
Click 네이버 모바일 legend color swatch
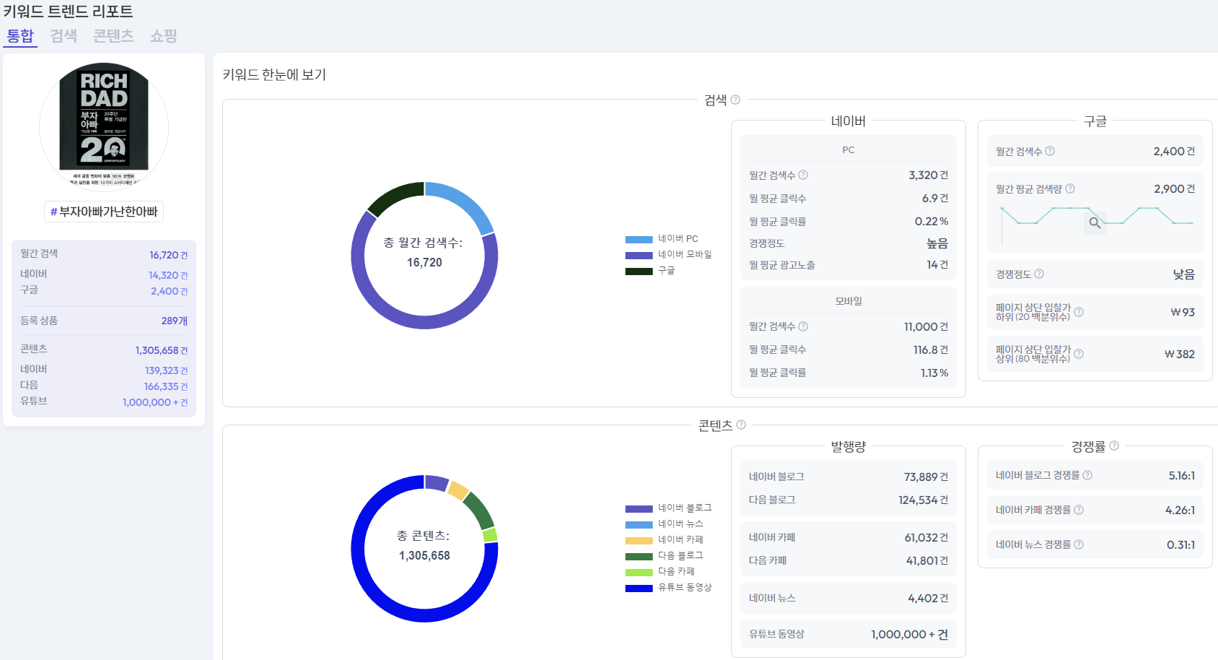coord(639,255)
